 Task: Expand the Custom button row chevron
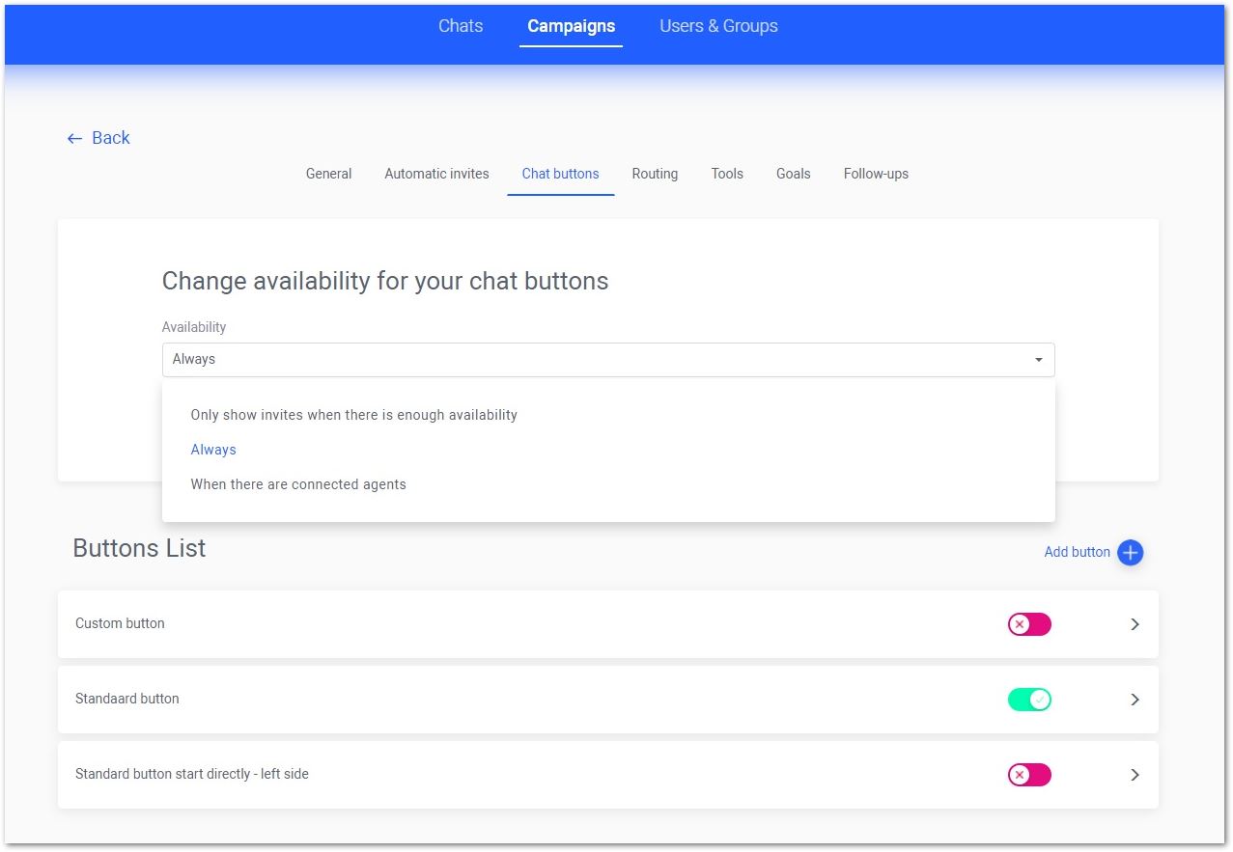pyautogui.click(x=1135, y=624)
